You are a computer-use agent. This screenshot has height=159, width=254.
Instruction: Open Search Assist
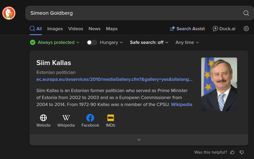pyautogui.click(x=187, y=29)
